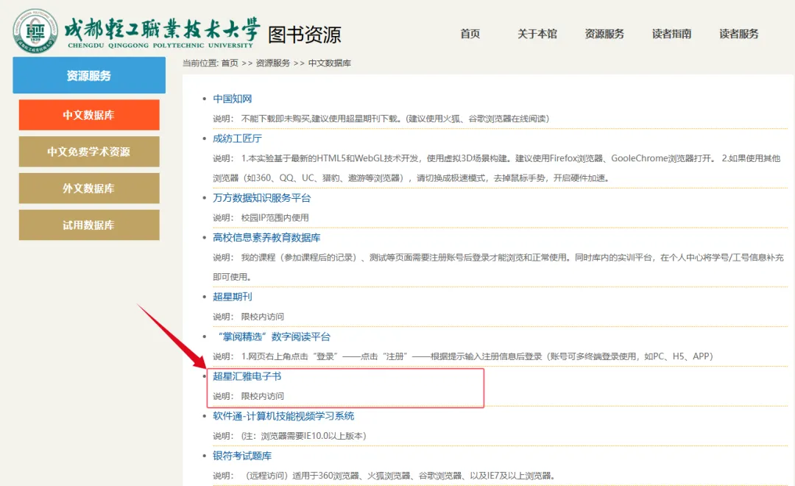The width and height of the screenshot is (795, 486).
Task: Click 限校内访问 note under 超星汇雅电子书
Action: (262, 396)
